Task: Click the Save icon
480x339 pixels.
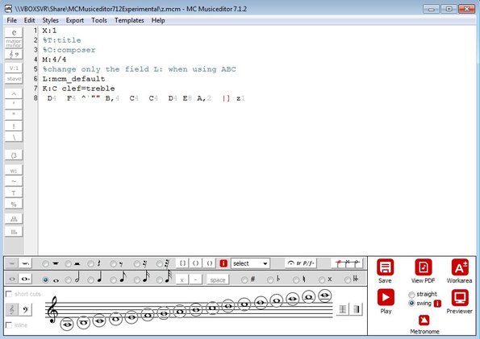Action: 385,267
